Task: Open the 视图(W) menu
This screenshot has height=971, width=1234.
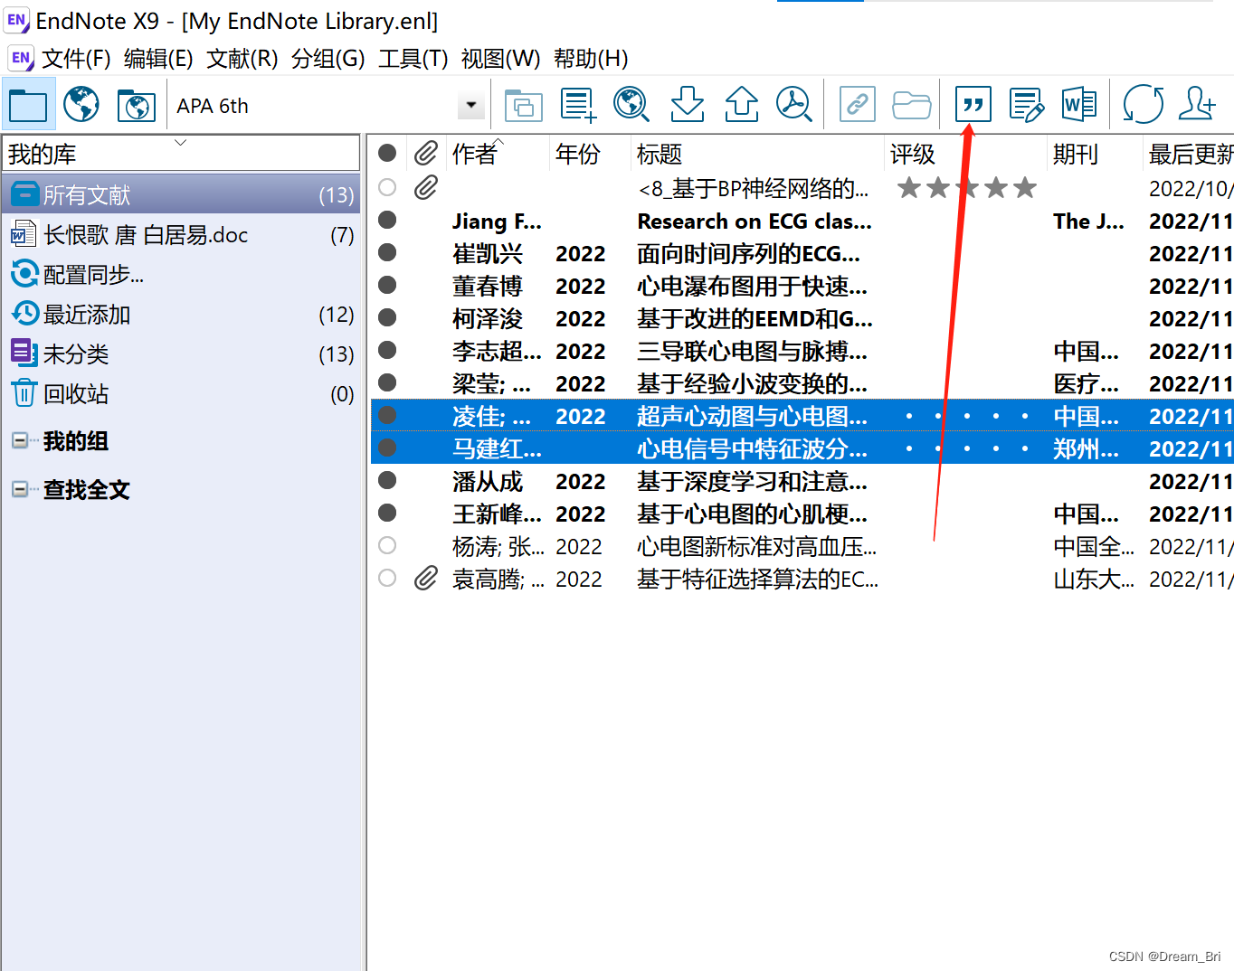Action: click(x=500, y=59)
